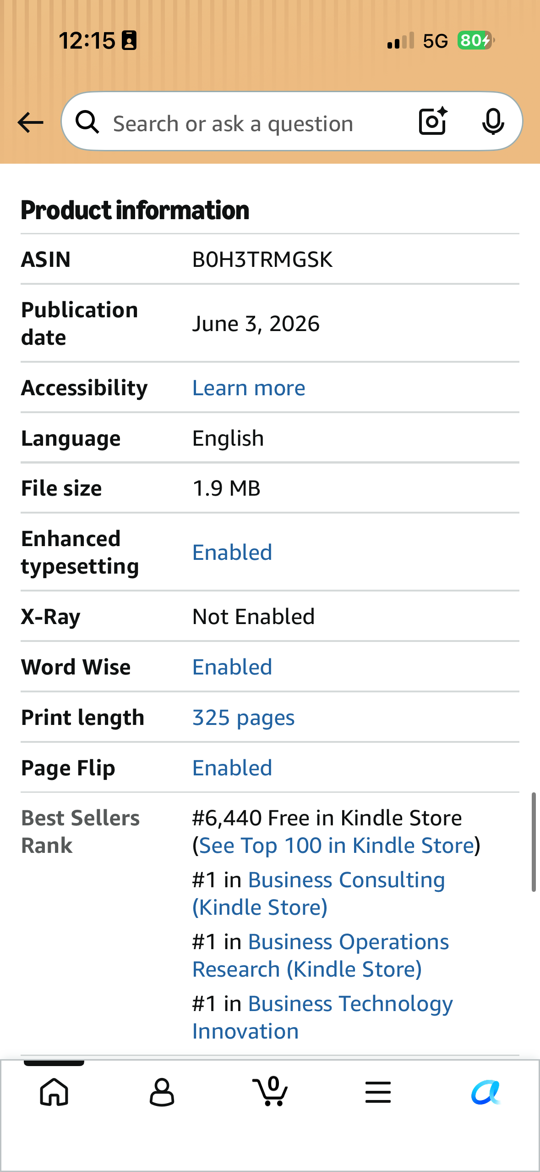Open Business Consulting (Kindle Store) category

[319, 893]
